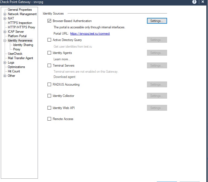Enable Identity Collector checkbox
Viewport: 208px width, 182px height.
49,96
